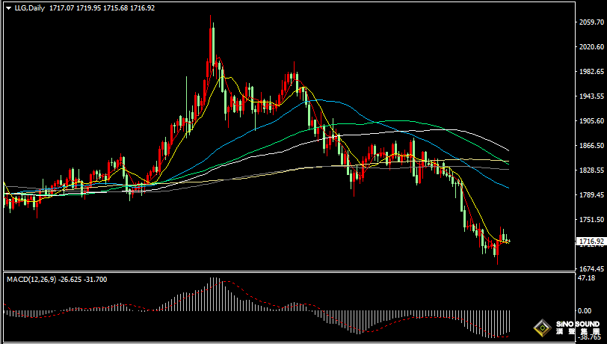The image size is (607, 344).
Task: Click MACD scale value 47.18
Action: (586, 277)
